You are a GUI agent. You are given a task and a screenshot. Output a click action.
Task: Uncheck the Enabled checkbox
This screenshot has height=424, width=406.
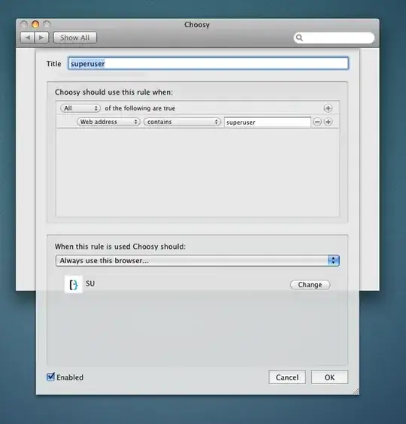[x=50, y=377]
